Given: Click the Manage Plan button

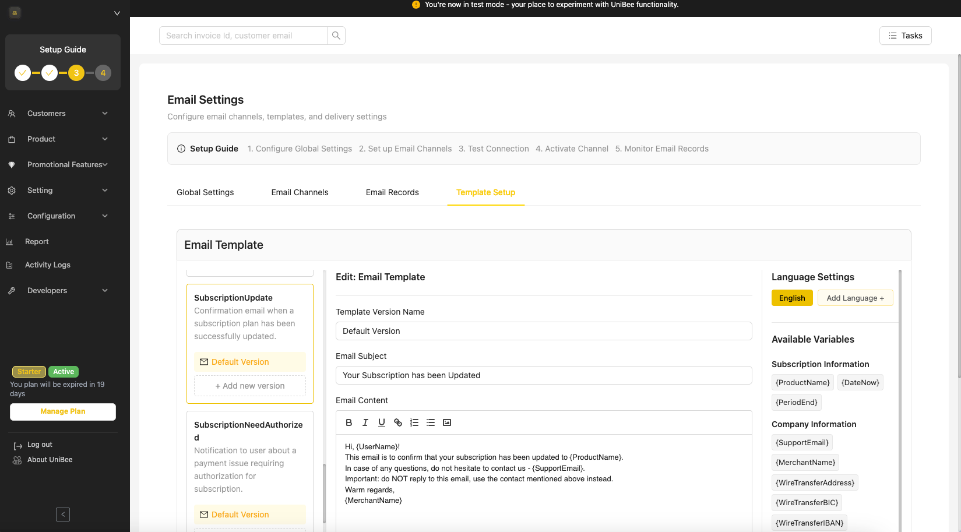Looking at the screenshot, I should tap(62, 411).
